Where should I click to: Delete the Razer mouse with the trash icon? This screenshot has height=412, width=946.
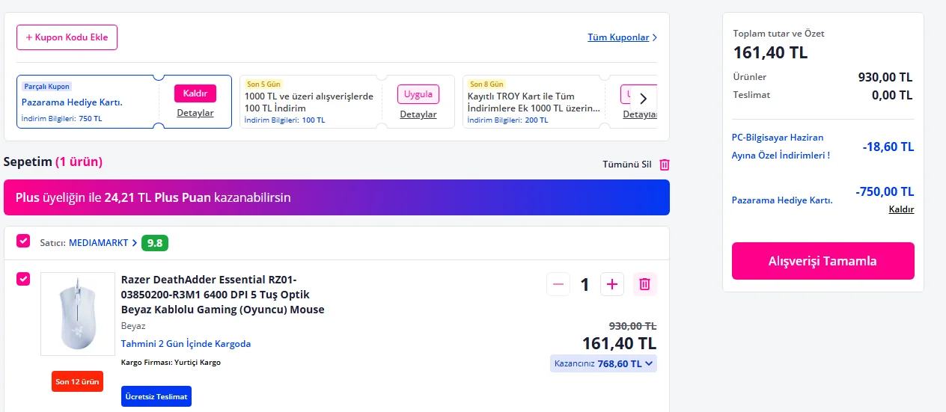[645, 284]
